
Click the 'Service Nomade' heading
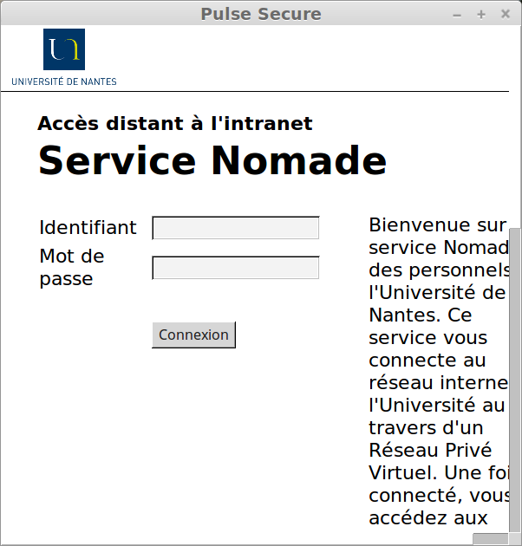(x=212, y=161)
